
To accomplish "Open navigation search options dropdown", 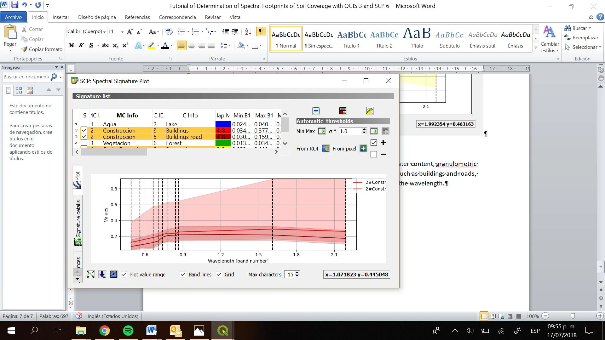I will [x=60, y=77].
